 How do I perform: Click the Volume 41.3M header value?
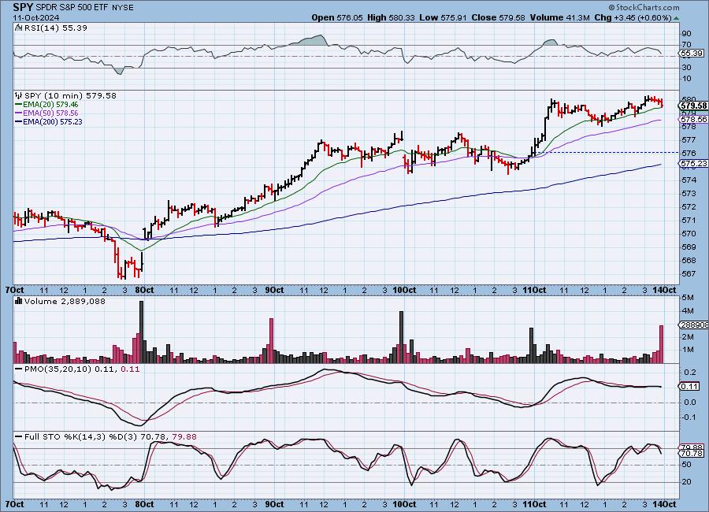pos(559,17)
